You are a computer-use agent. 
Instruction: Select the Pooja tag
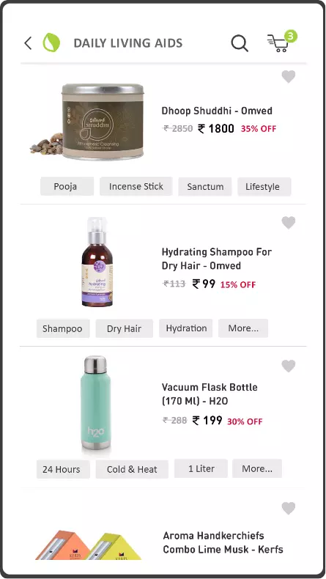tap(67, 186)
